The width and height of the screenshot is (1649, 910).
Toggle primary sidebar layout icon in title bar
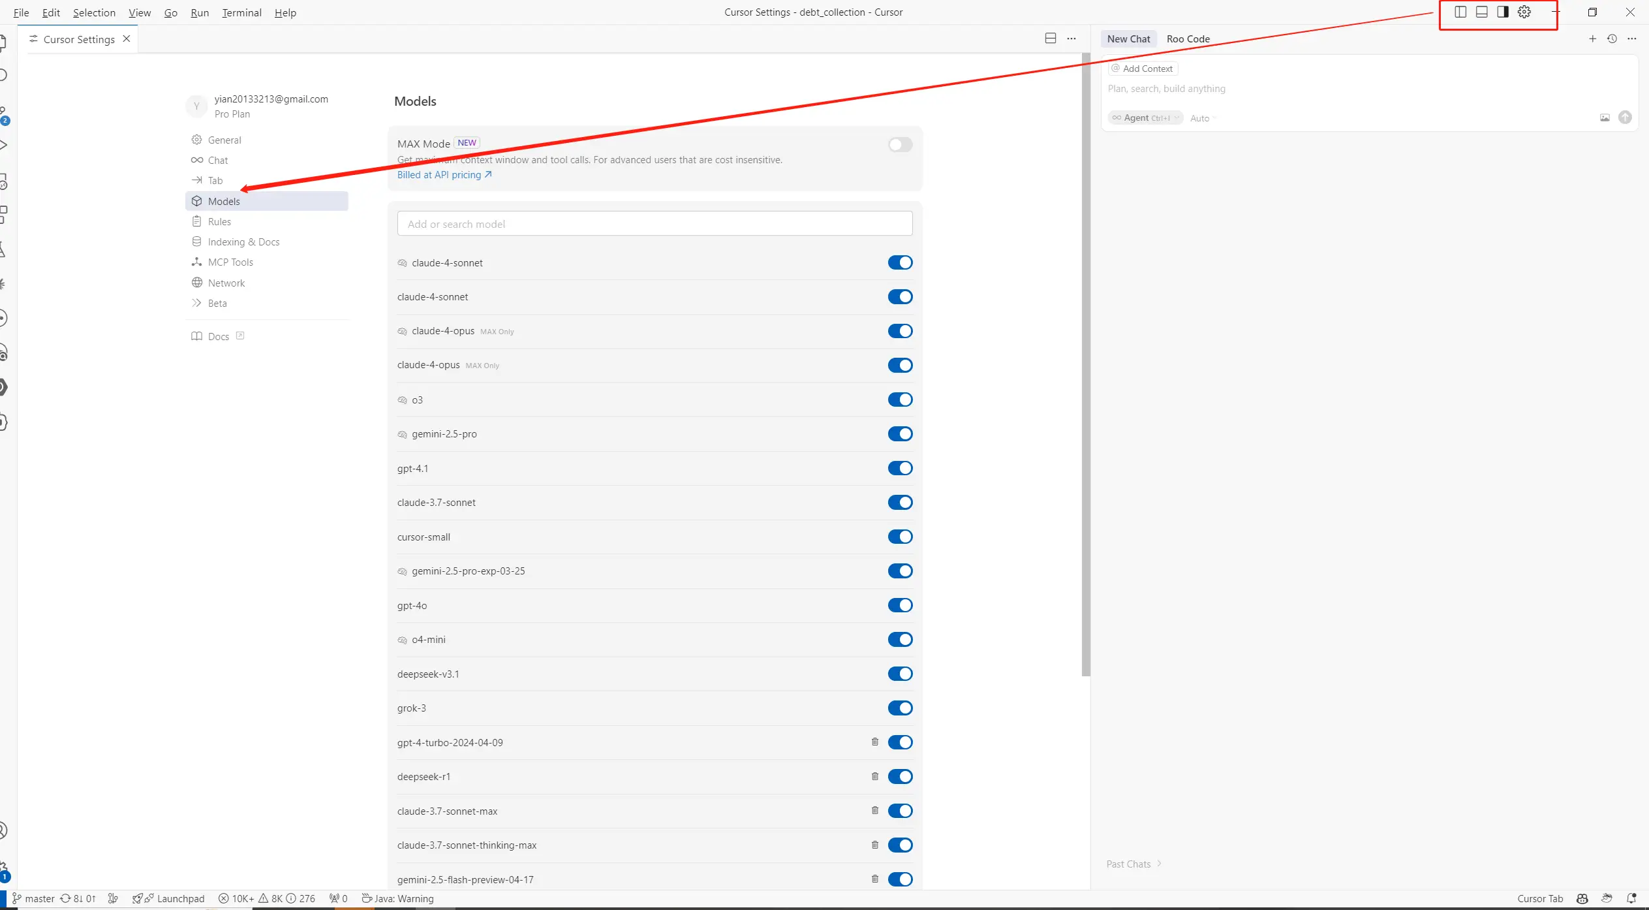(1460, 12)
